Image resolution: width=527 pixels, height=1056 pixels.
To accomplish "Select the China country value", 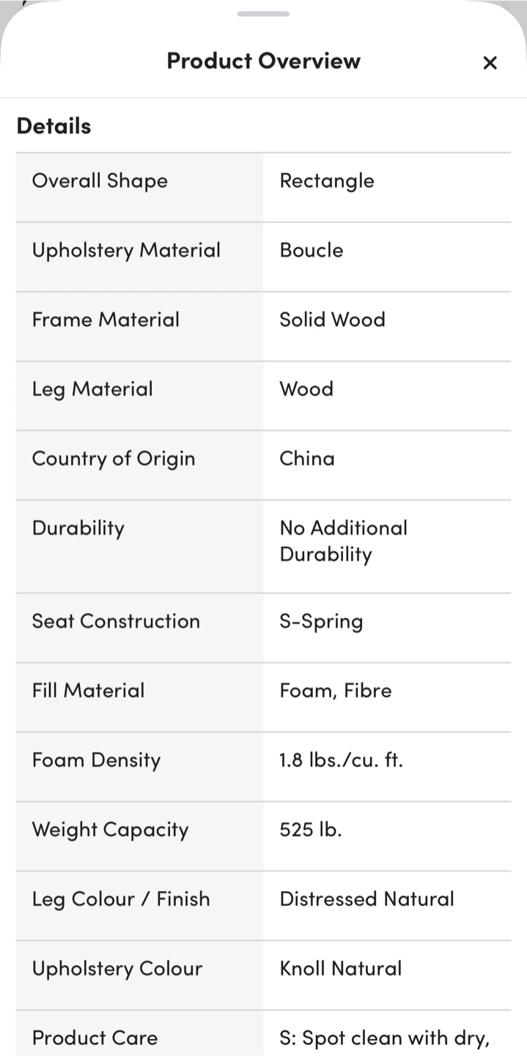I will point(307,458).
